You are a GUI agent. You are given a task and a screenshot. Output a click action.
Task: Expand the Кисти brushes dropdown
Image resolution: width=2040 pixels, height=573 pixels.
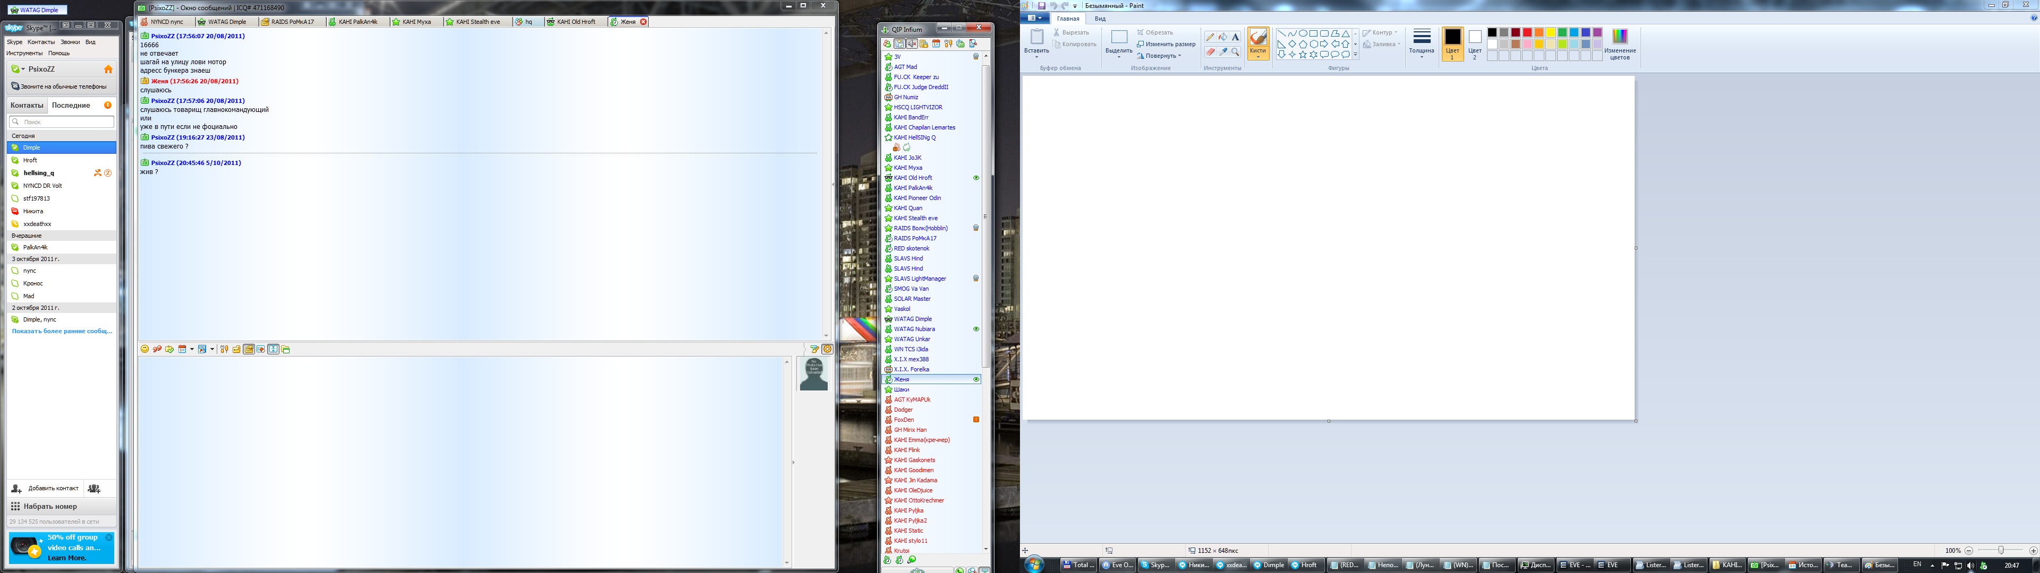[x=1257, y=55]
